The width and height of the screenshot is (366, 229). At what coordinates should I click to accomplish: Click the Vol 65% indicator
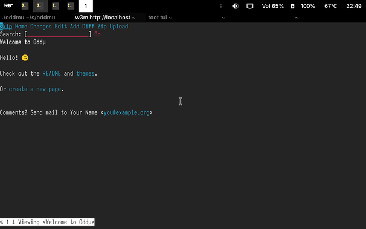pos(272,6)
